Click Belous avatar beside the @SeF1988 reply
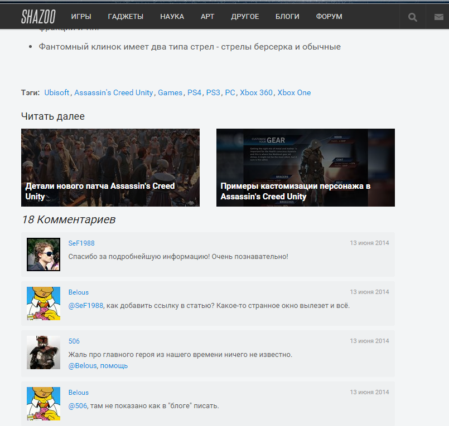Image resolution: width=449 pixels, height=426 pixels. pyautogui.click(x=44, y=303)
